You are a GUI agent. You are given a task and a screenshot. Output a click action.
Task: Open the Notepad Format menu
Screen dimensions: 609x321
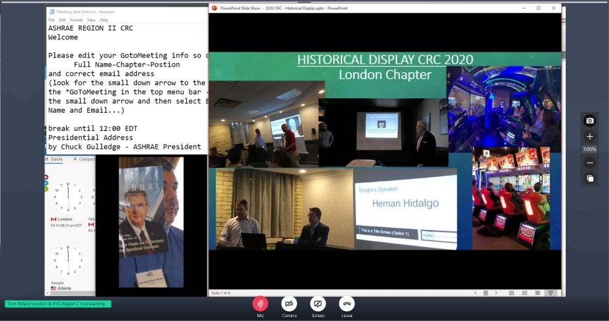click(x=76, y=20)
